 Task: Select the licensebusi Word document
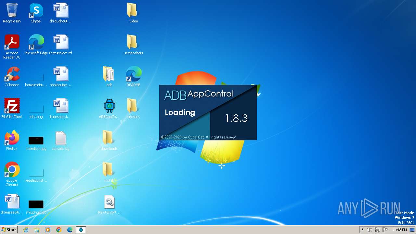point(60,109)
